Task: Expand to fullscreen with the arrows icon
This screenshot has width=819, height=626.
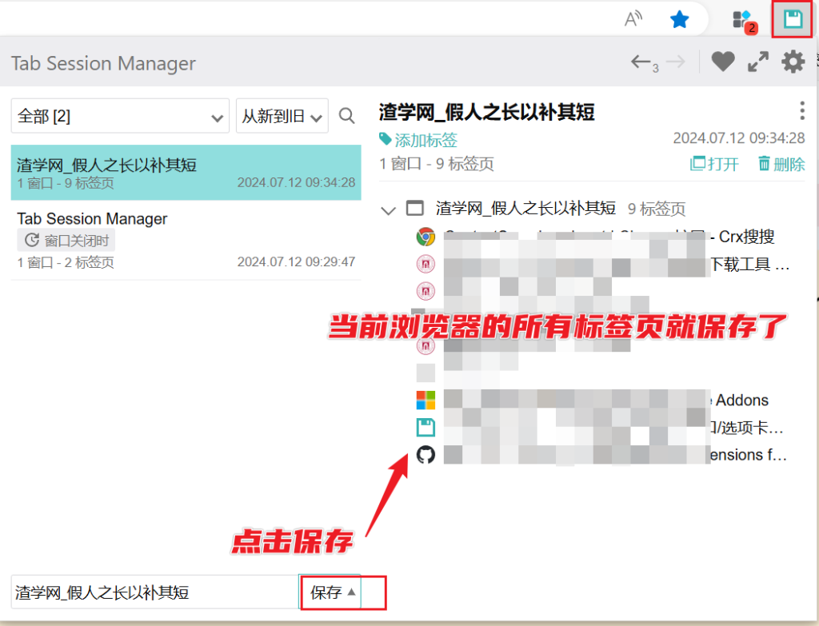Action: [x=757, y=61]
